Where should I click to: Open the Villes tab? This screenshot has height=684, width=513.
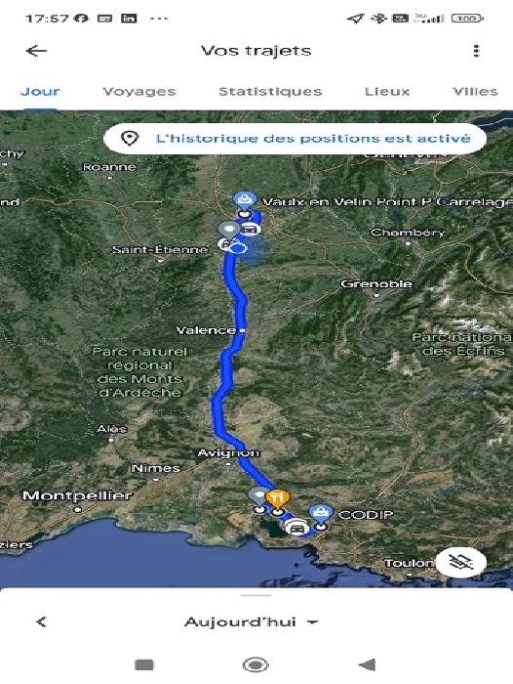click(x=475, y=91)
